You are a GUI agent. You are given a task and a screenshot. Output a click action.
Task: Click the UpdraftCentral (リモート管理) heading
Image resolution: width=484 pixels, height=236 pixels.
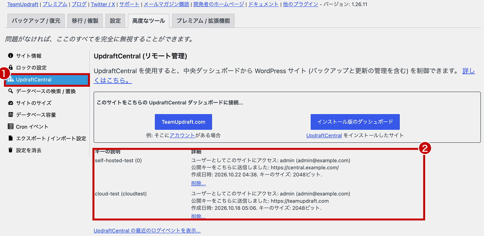click(140, 56)
